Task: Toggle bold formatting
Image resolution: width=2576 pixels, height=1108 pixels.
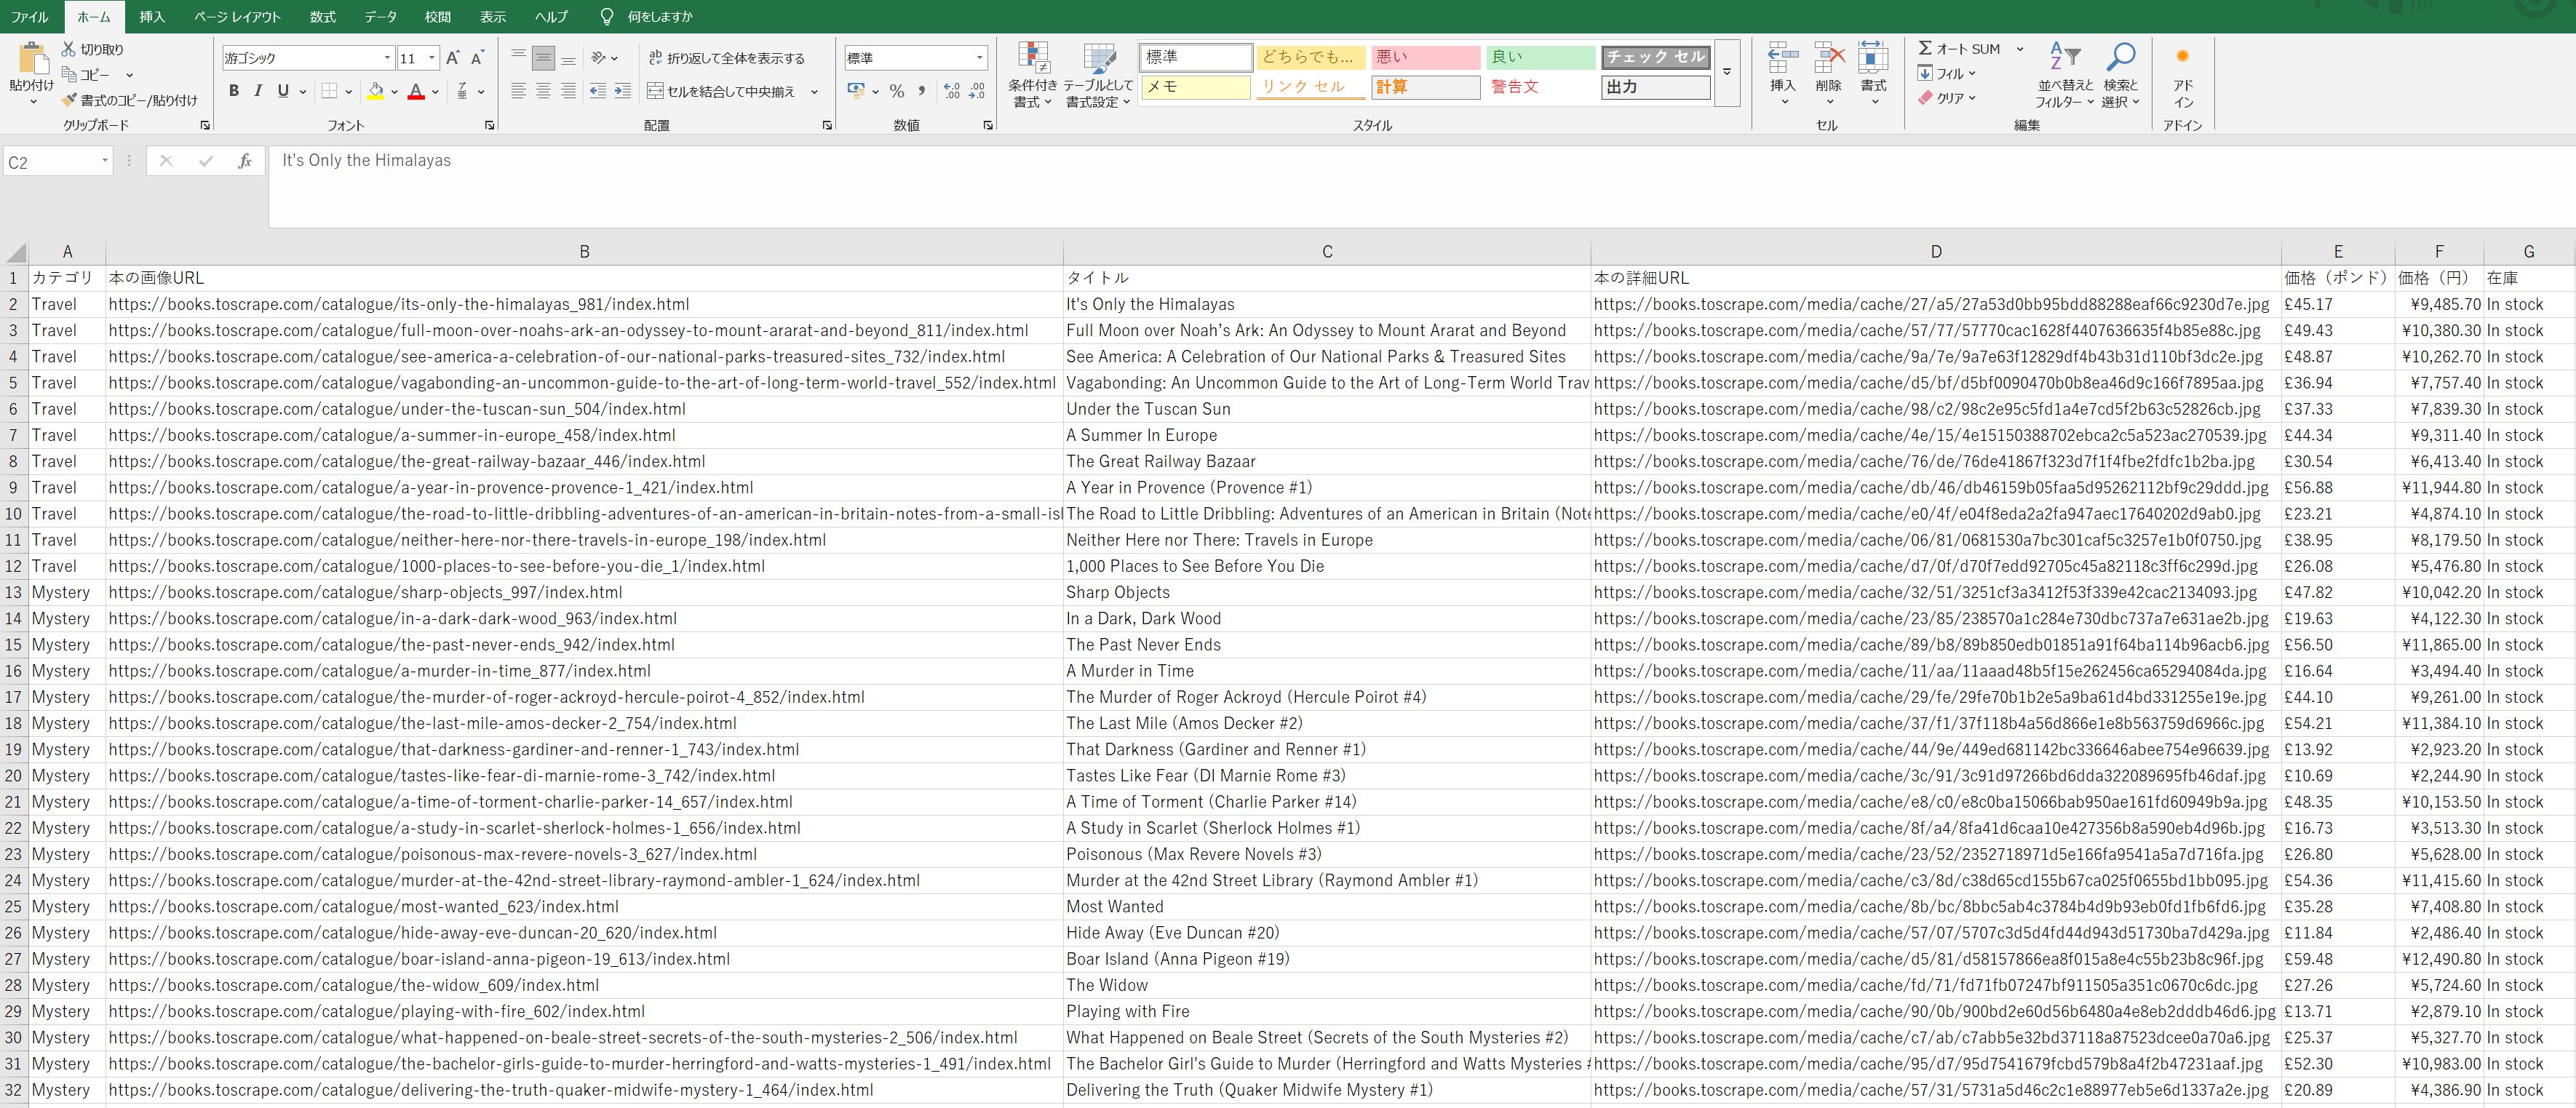Action: coord(234,91)
